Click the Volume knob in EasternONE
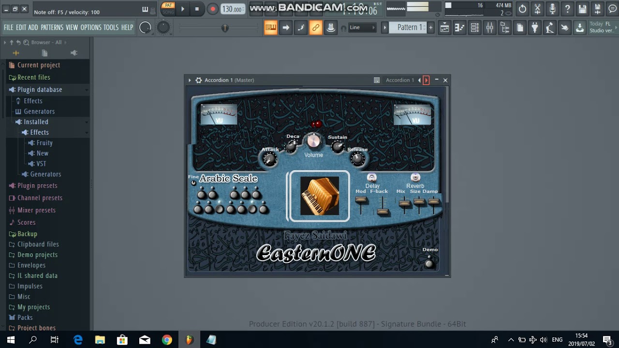Screen dimensions: 619x348 [x=313, y=141]
